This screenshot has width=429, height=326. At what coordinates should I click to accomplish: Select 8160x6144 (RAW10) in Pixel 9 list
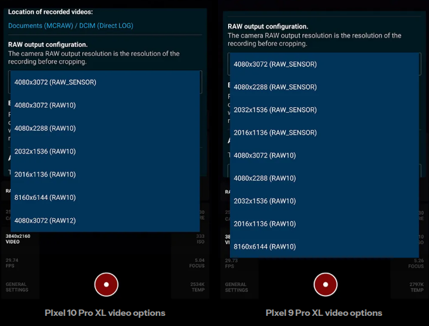(x=324, y=246)
